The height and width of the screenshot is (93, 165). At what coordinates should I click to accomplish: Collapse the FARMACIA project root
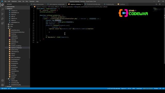10,9
